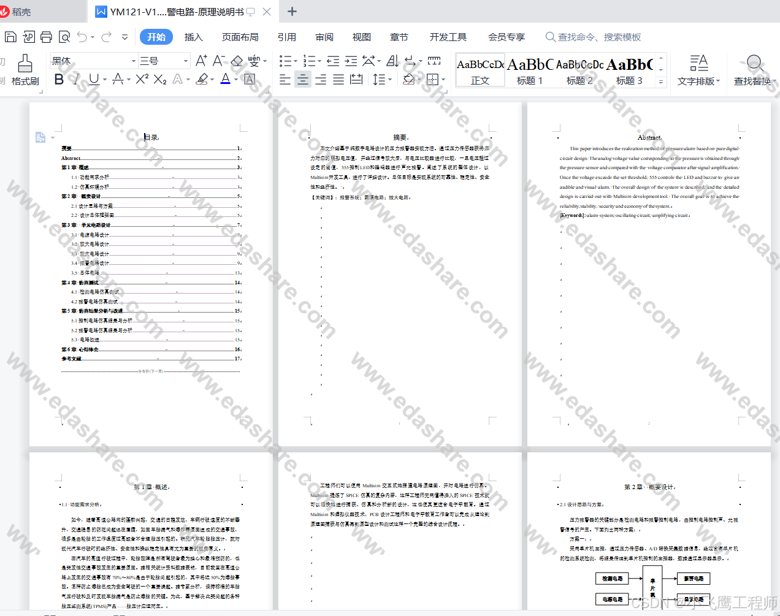Open 引用 ribbon tab
This screenshot has width=780, height=616.
click(286, 37)
